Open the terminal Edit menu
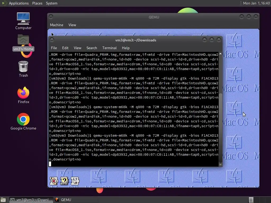 click(x=65, y=48)
